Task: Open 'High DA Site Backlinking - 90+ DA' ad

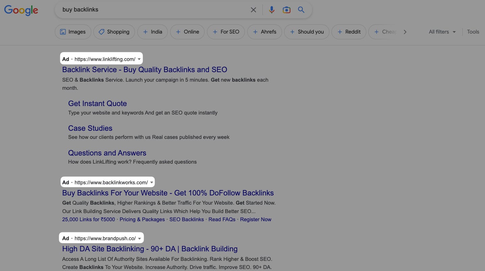Action: pyautogui.click(x=150, y=249)
